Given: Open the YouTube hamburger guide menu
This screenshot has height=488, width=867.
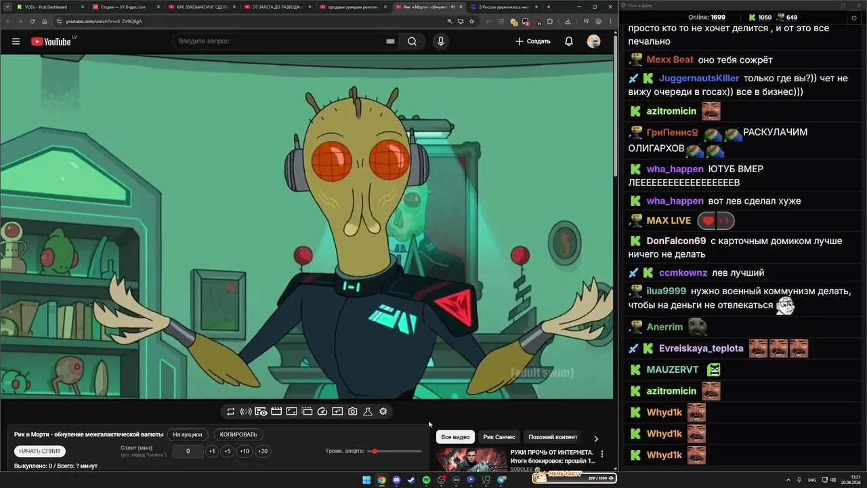Looking at the screenshot, I should click(x=16, y=41).
